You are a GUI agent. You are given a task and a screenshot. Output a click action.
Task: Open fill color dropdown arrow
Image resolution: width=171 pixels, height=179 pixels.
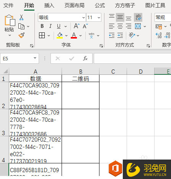click(x=66, y=35)
